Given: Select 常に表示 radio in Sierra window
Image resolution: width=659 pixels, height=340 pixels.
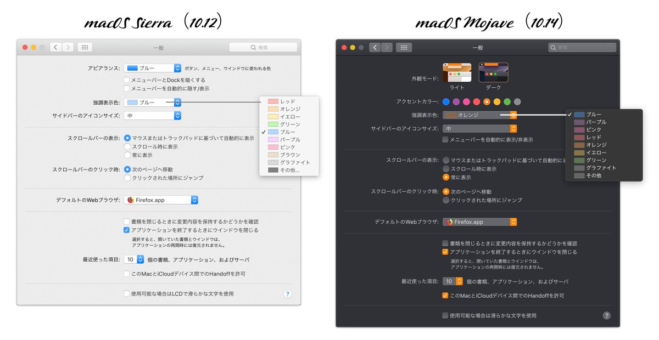Looking at the screenshot, I should [x=127, y=155].
